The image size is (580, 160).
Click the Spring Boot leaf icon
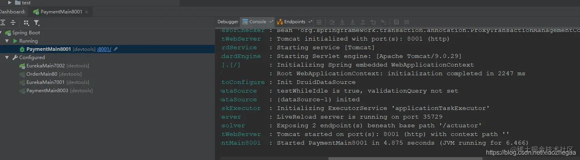pos(8,33)
